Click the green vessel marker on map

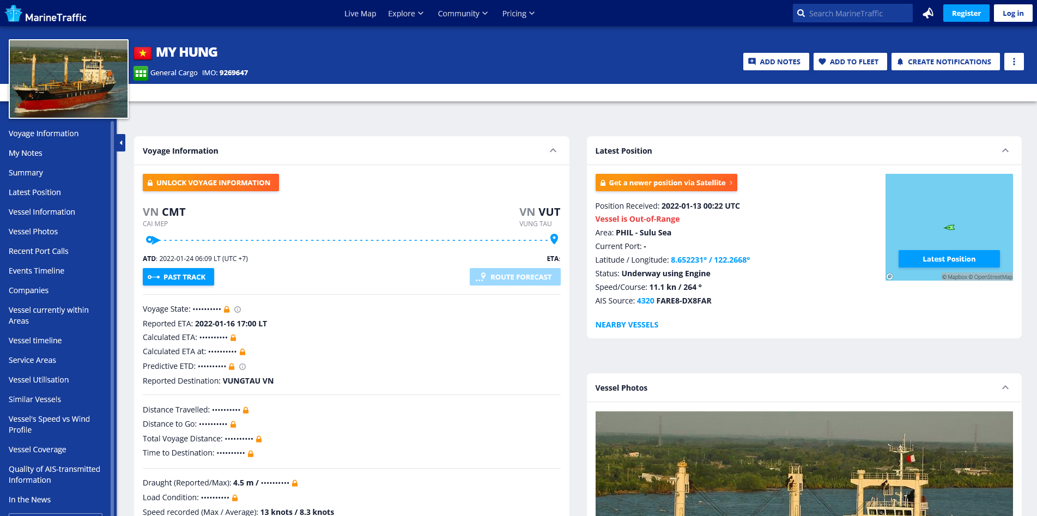(x=949, y=227)
